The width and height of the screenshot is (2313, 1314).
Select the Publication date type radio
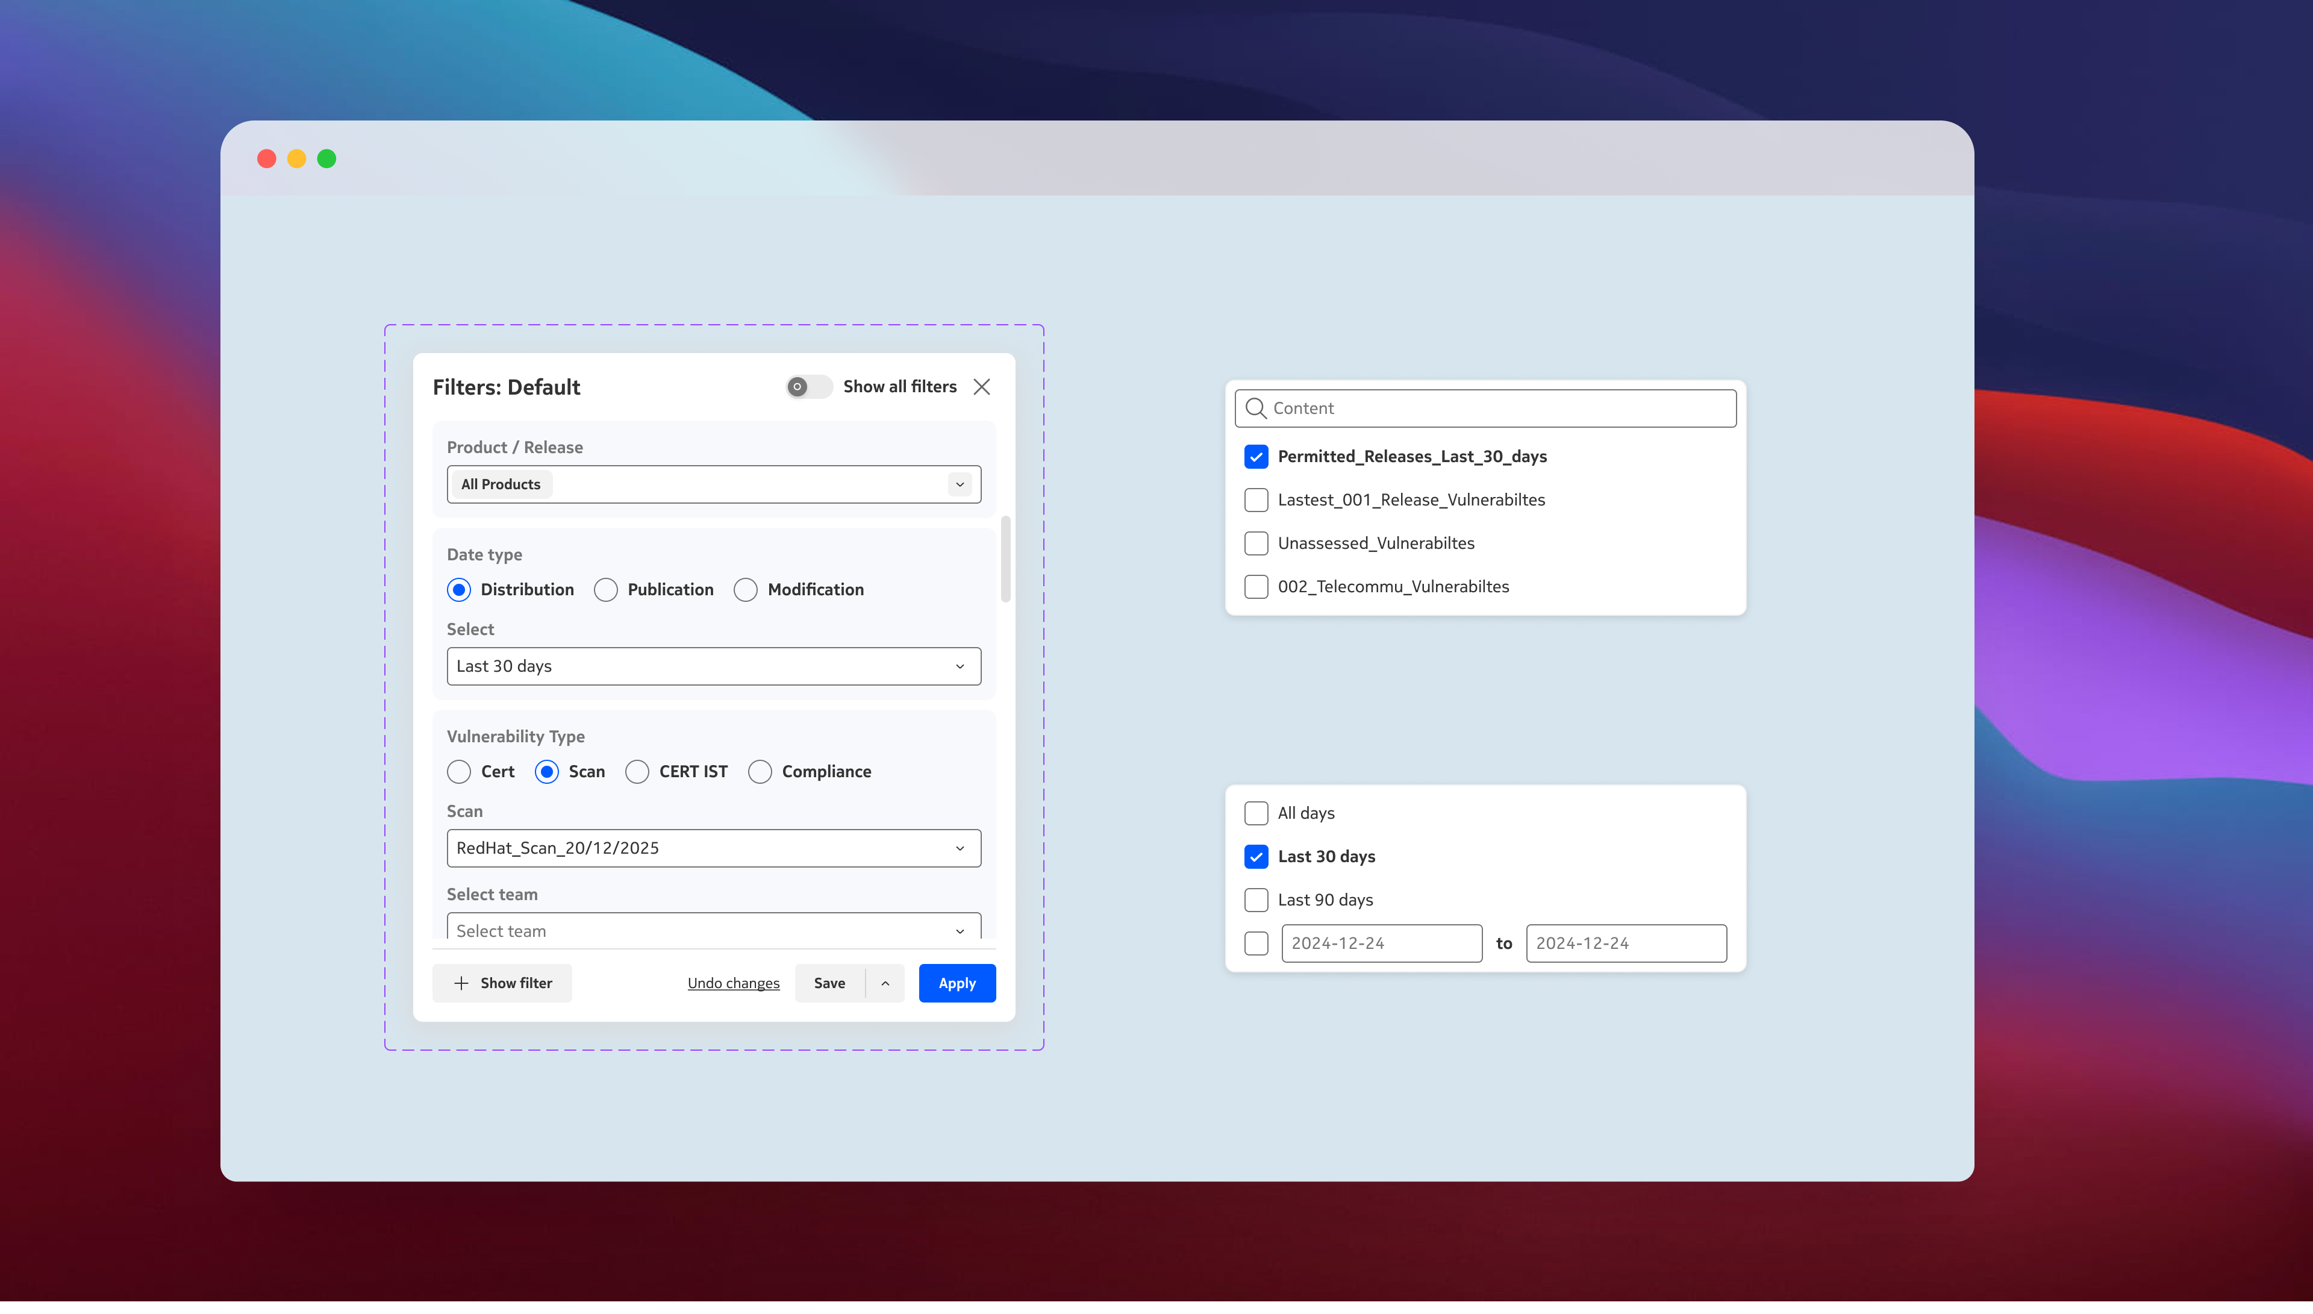605,590
